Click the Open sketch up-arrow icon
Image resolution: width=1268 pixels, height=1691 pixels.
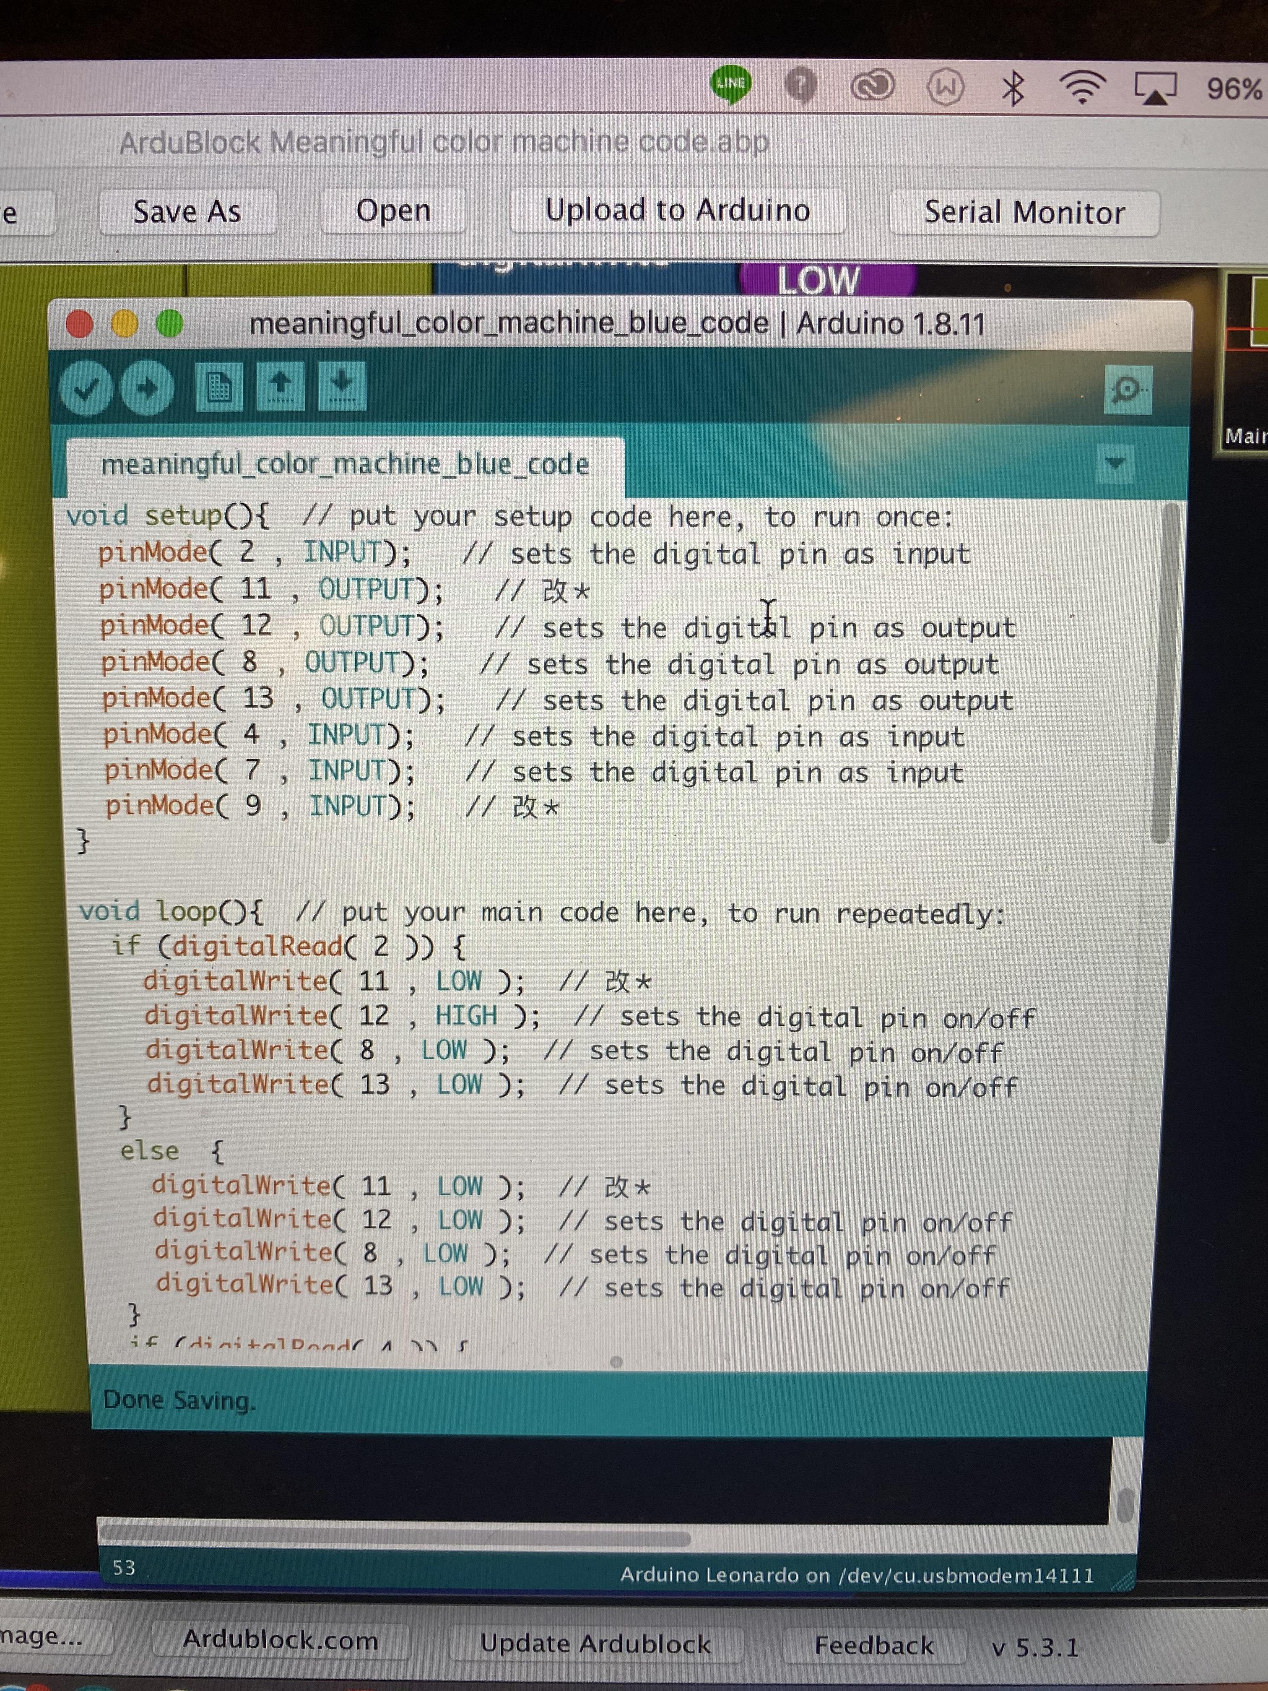[280, 386]
